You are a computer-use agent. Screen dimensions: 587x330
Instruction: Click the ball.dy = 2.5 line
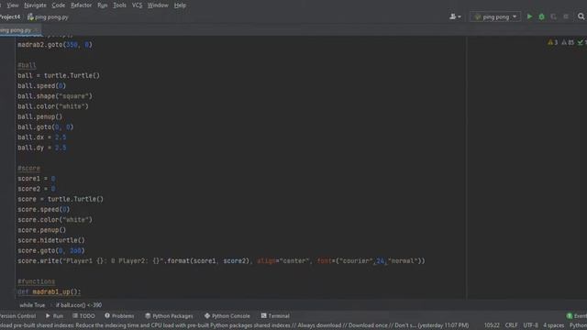click(x=42, y=148)
